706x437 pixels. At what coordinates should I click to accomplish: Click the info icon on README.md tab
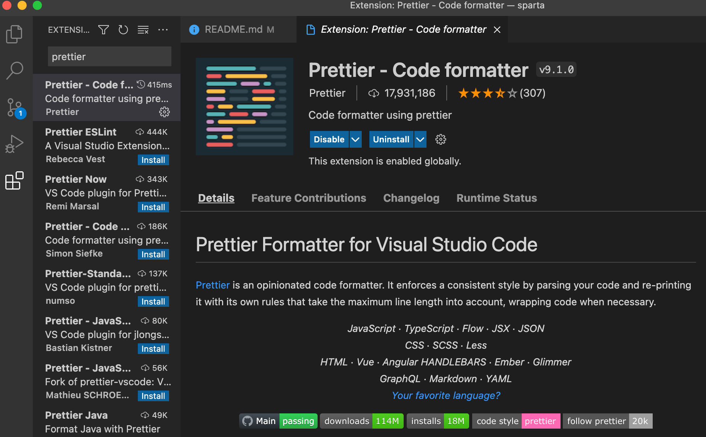click(194, 30)
